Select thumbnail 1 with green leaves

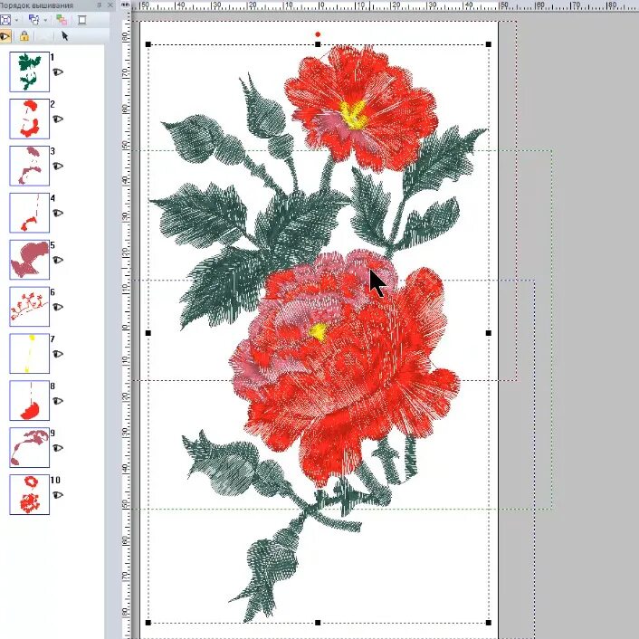(x=29, y=72)
